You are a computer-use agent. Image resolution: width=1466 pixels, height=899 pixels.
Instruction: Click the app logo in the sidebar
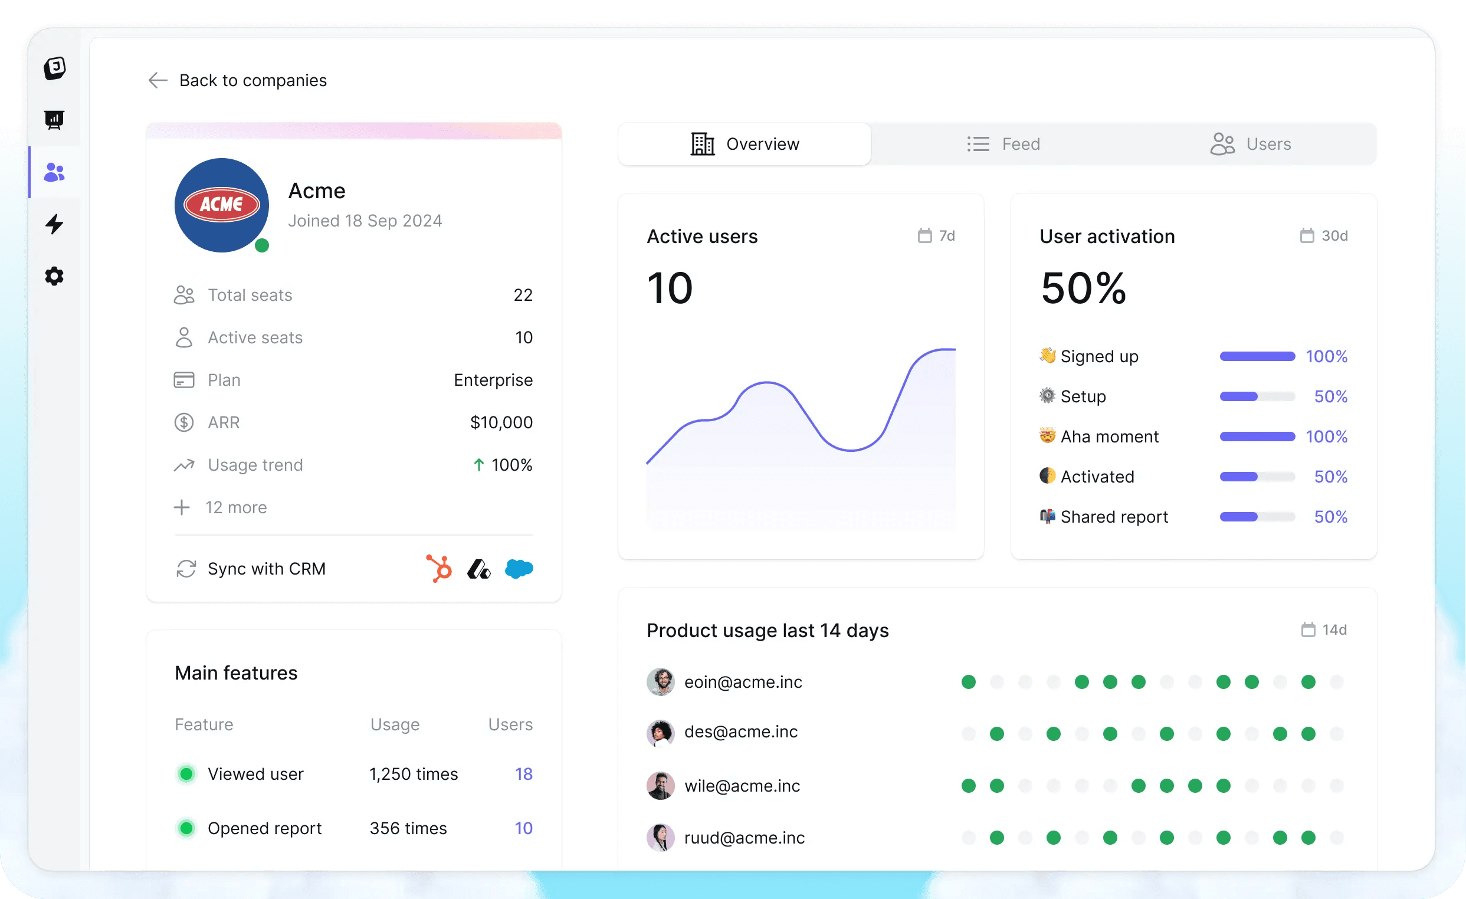pyautogui.click(x=54, y=68)
